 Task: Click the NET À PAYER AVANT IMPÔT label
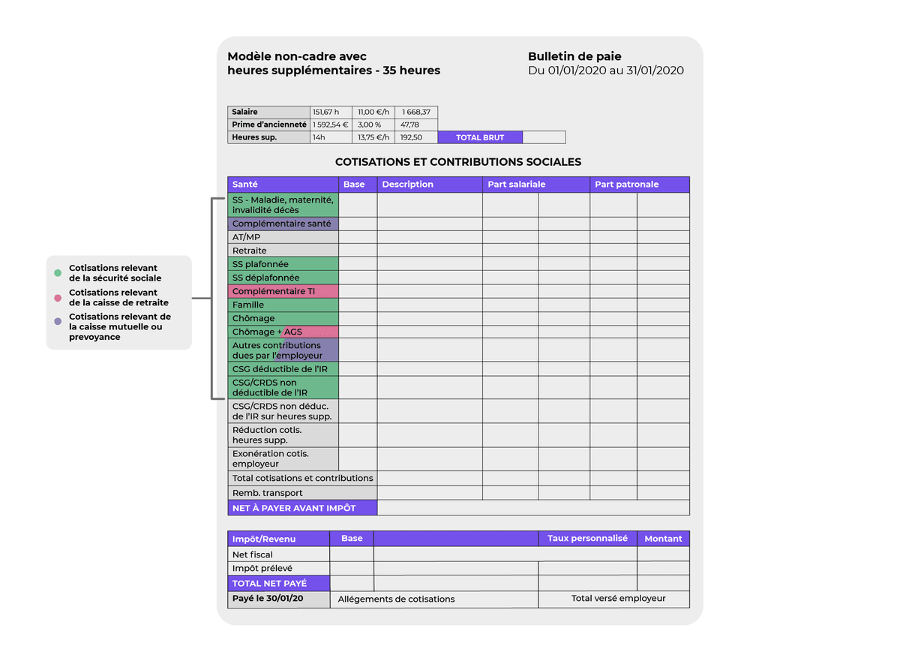click(303, 508)
